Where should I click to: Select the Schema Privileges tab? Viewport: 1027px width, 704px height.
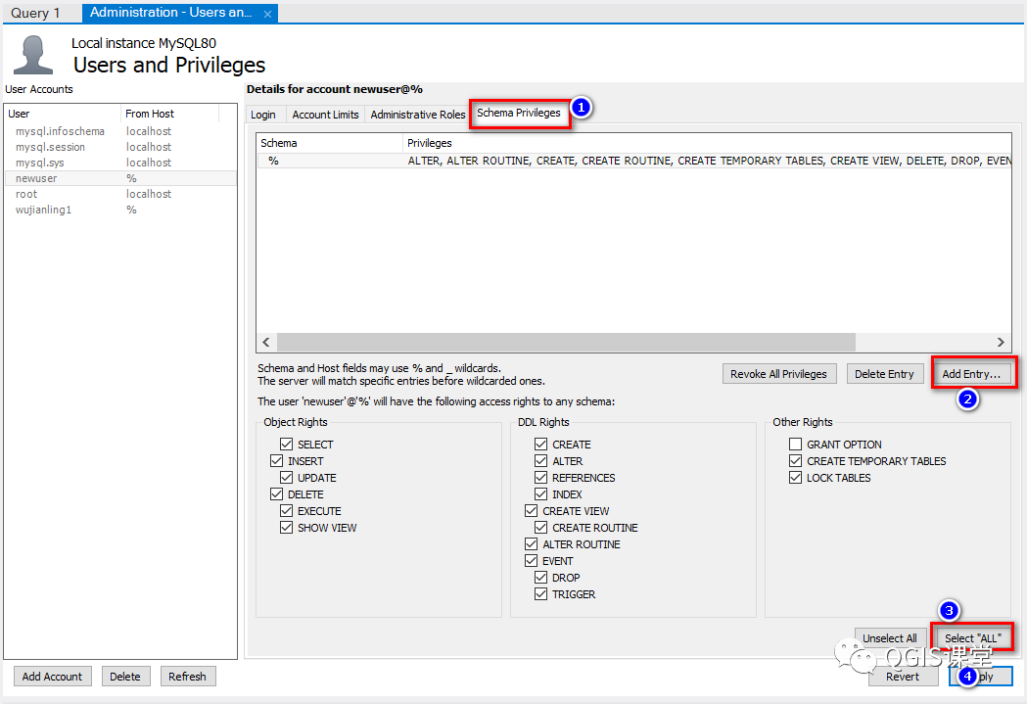pos(519,113)
